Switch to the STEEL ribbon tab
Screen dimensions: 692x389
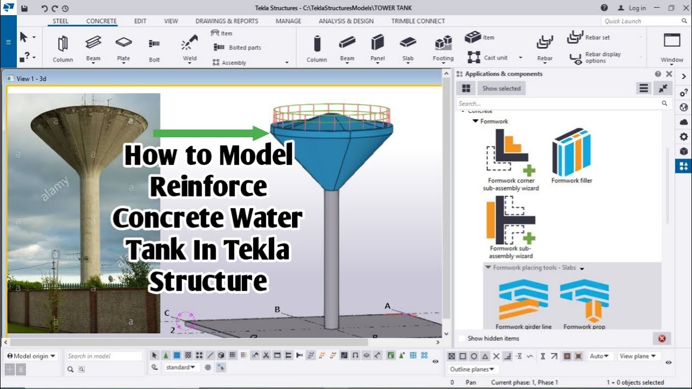pos(61,21)
